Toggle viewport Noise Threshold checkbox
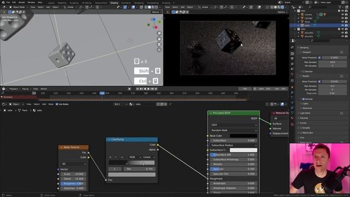Viewport: 350px width, 197px height. tap(319, 57)
